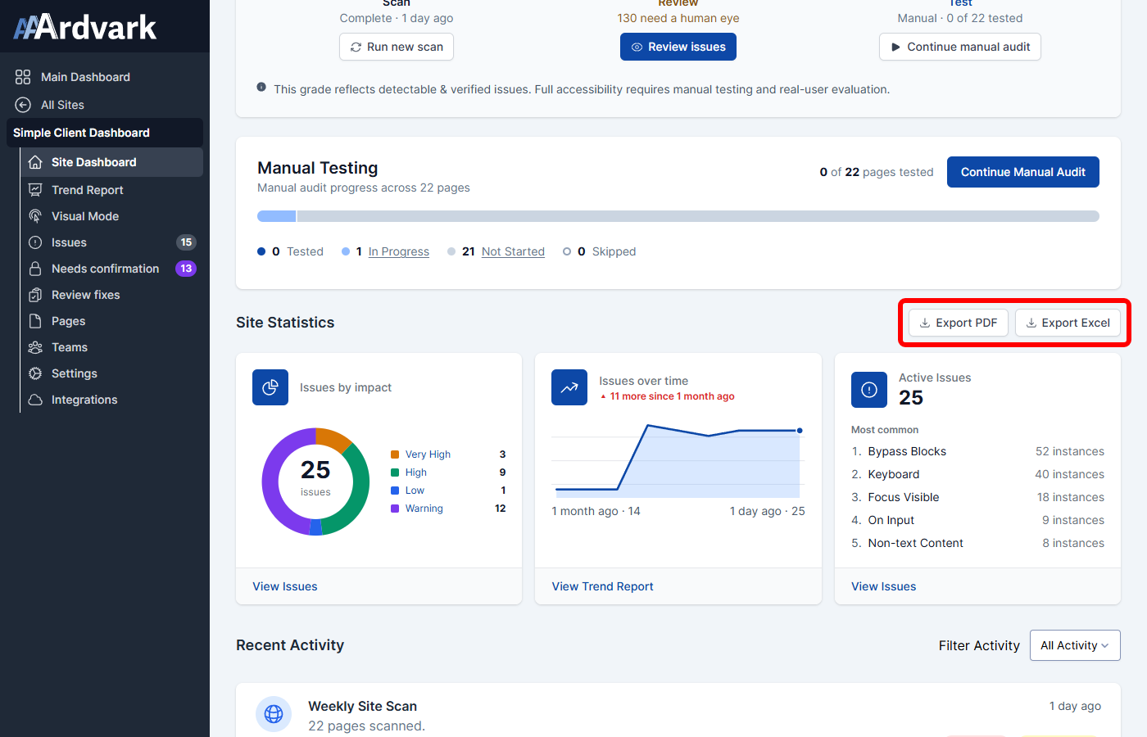Open In Progress pages link

coord(399,251)
